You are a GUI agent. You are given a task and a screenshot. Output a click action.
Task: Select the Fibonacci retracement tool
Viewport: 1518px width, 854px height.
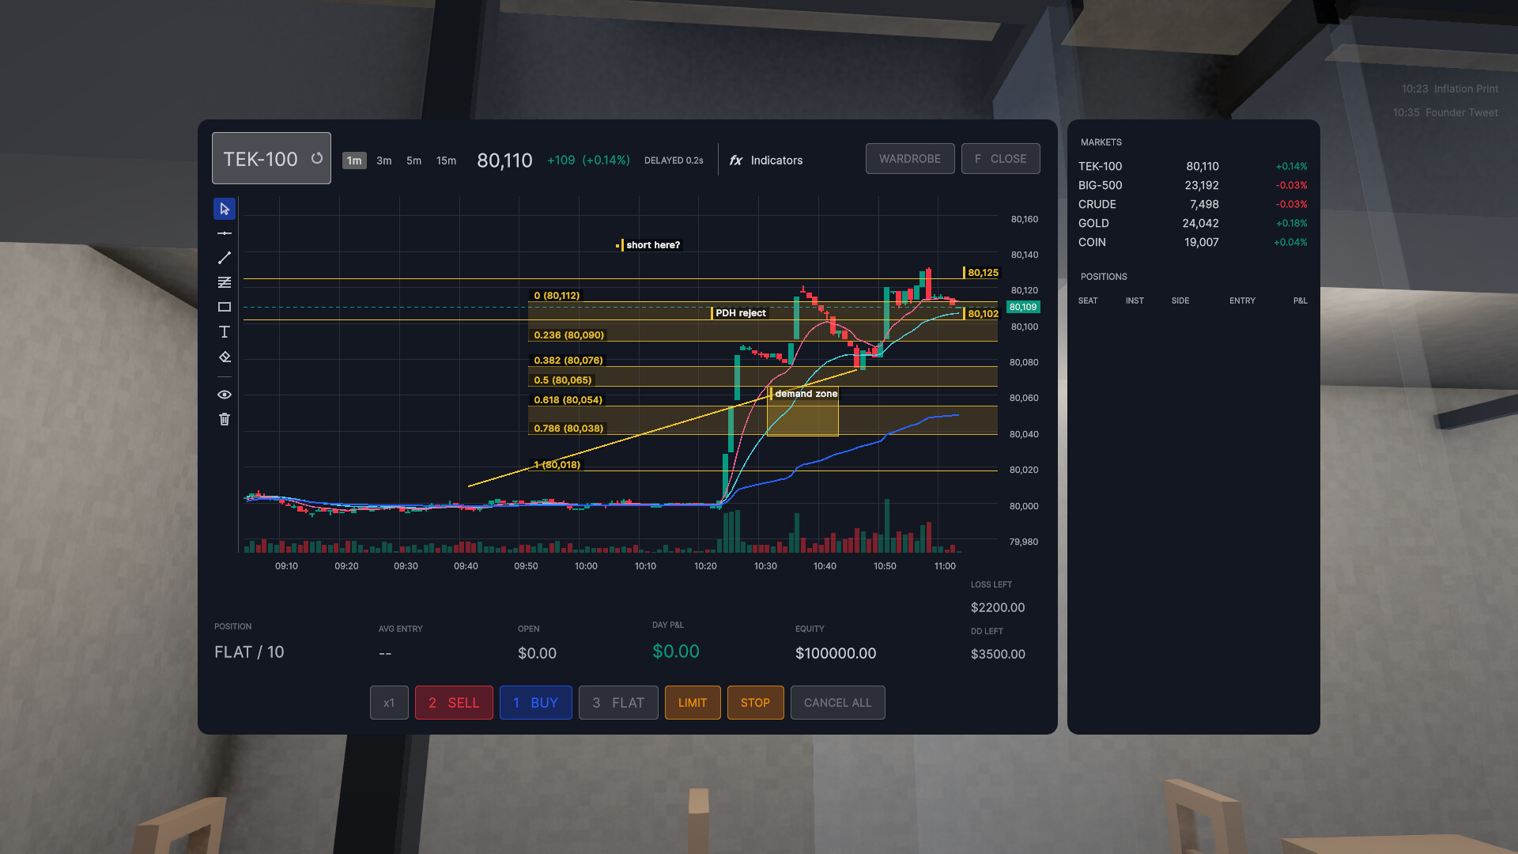pyautogui.click(x=225, y=282)
